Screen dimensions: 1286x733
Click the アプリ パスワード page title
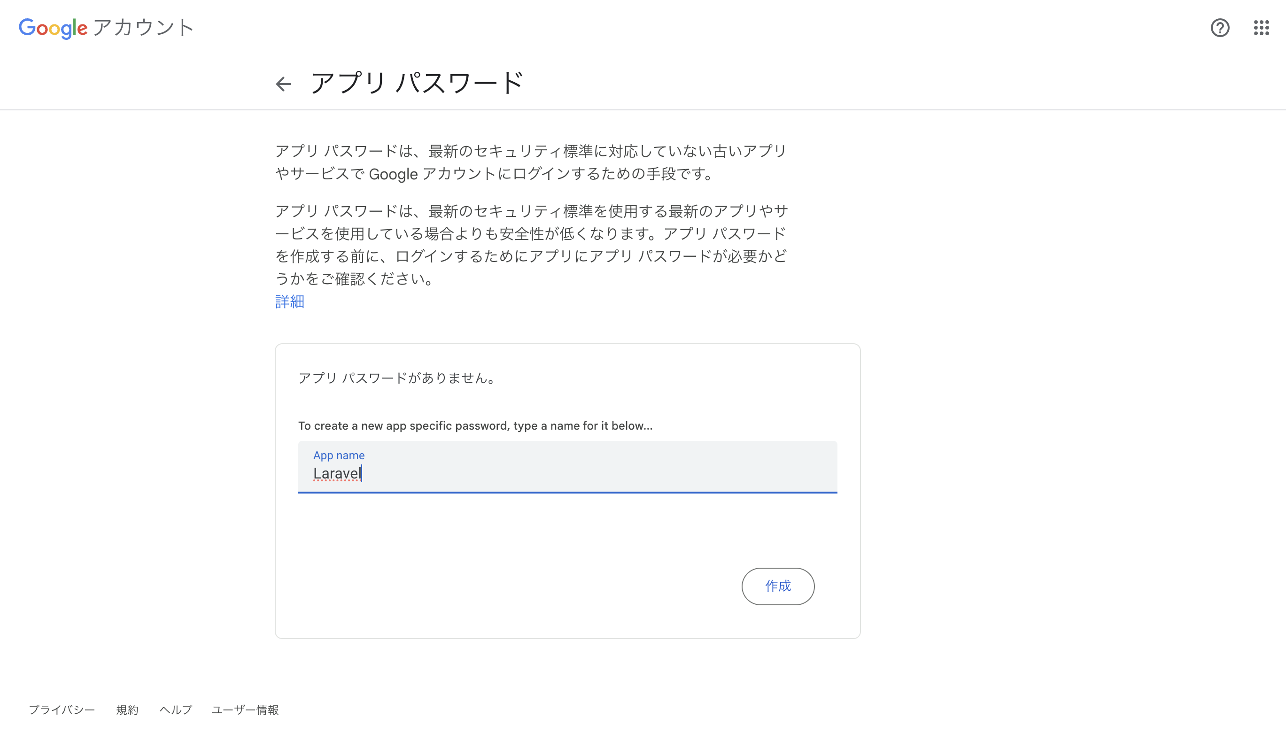click(x=417, y=82)
